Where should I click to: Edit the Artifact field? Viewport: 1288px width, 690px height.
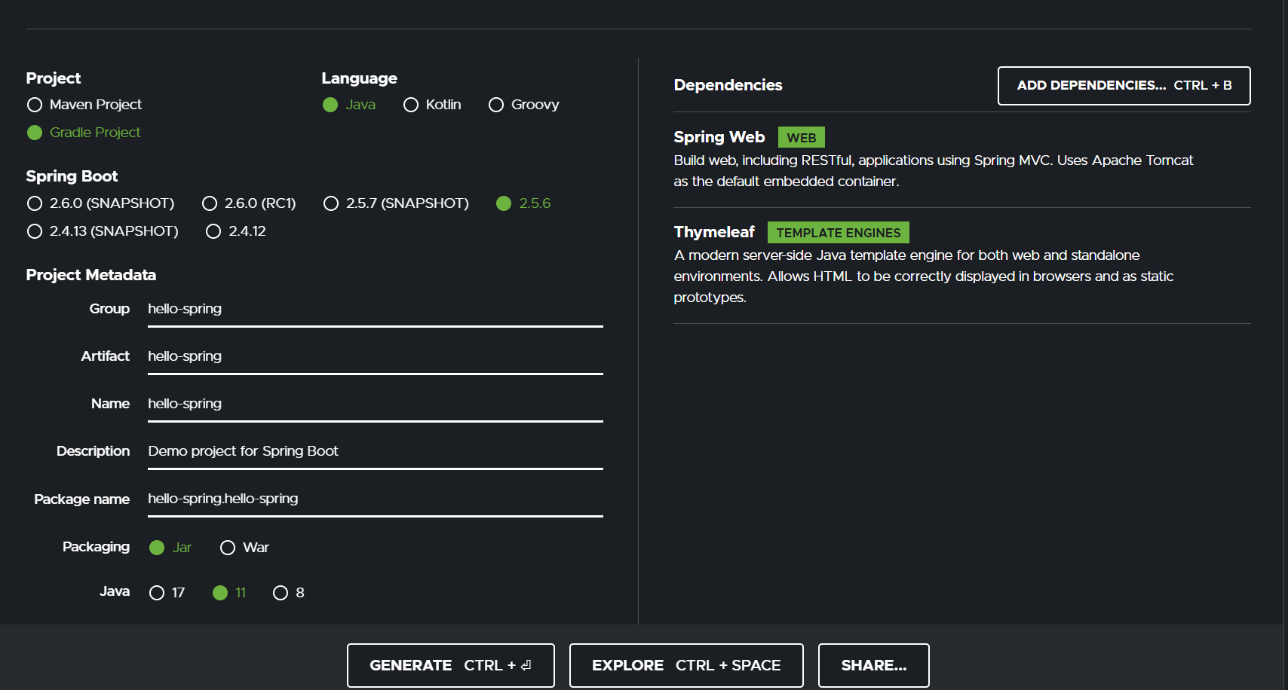[376, 357]
